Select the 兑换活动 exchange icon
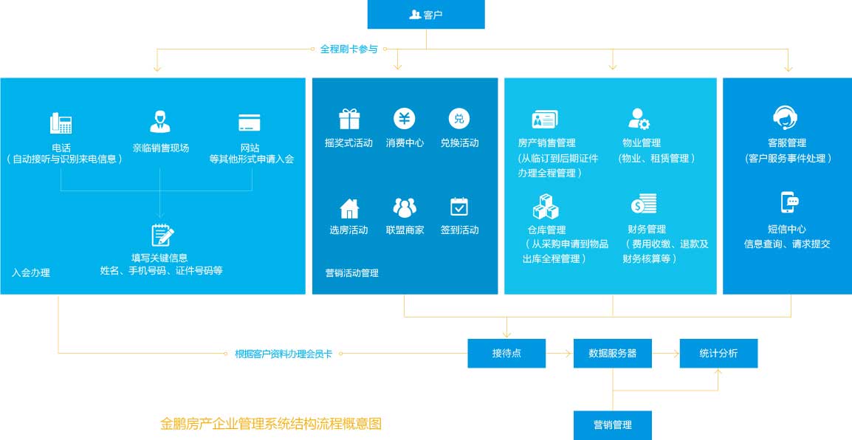This screenshot has width=852, height=440. (459, 119)
